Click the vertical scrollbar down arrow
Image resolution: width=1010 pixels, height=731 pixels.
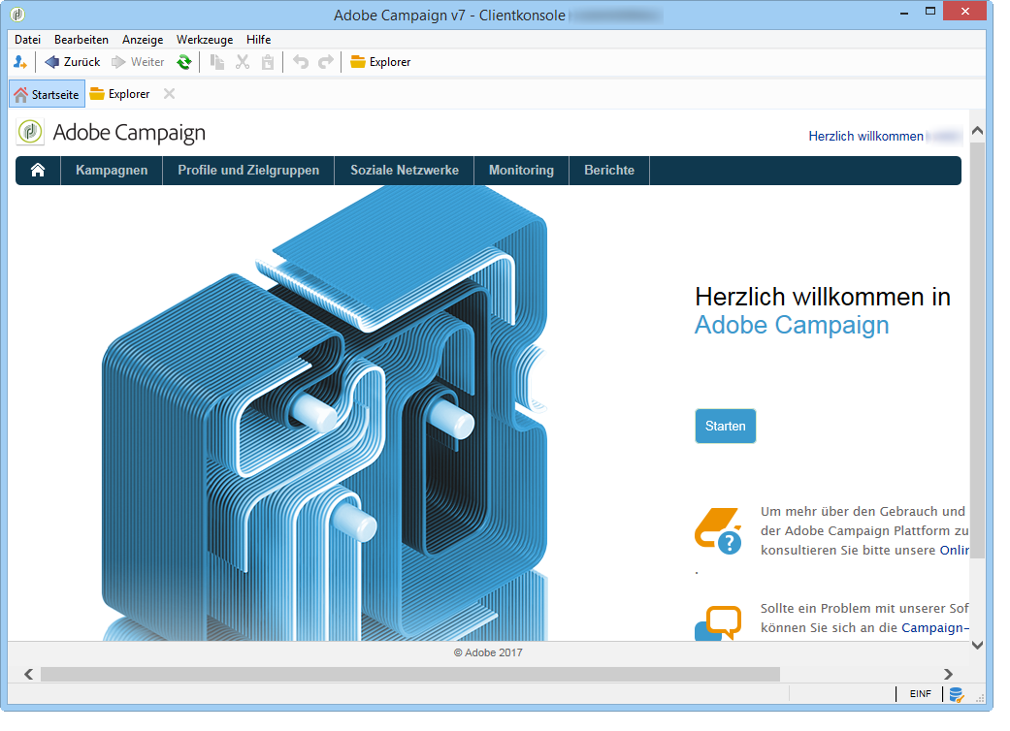(977, 645)
